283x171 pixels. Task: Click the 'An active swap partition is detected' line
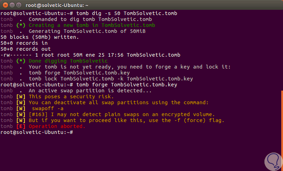[90, 91]
